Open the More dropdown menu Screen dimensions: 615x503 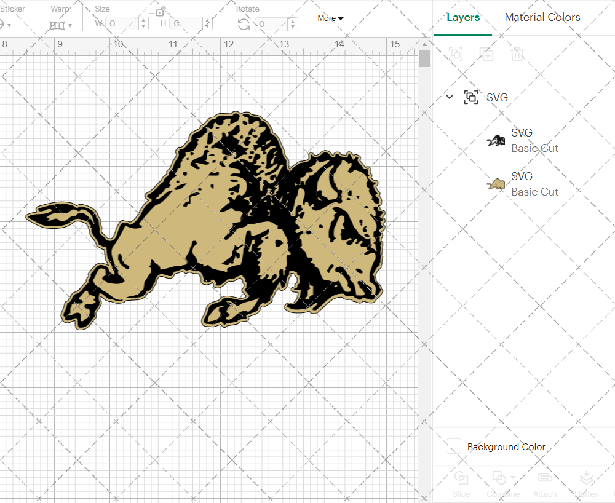coord(330,18)
